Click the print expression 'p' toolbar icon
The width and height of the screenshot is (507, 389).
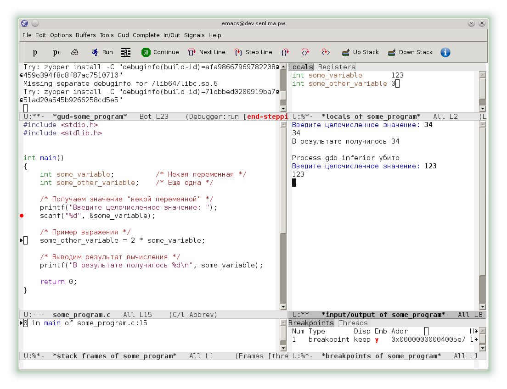(35, 52)
